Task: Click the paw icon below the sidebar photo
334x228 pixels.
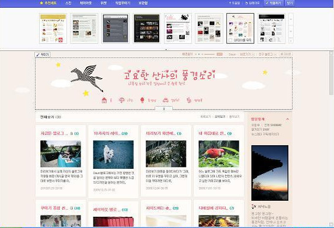Action: pos(254,206)
